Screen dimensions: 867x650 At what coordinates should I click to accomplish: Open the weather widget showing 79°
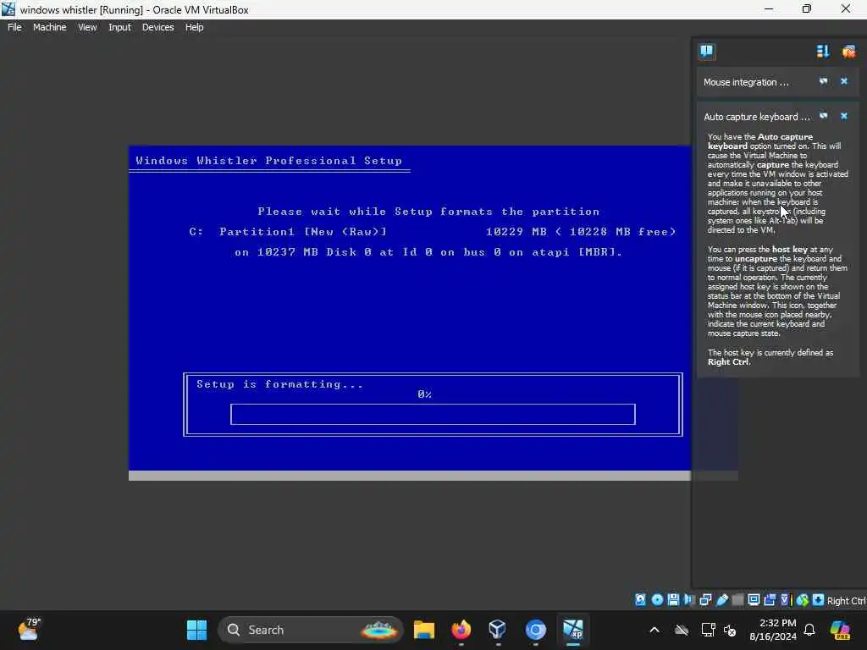coord(29,630)
